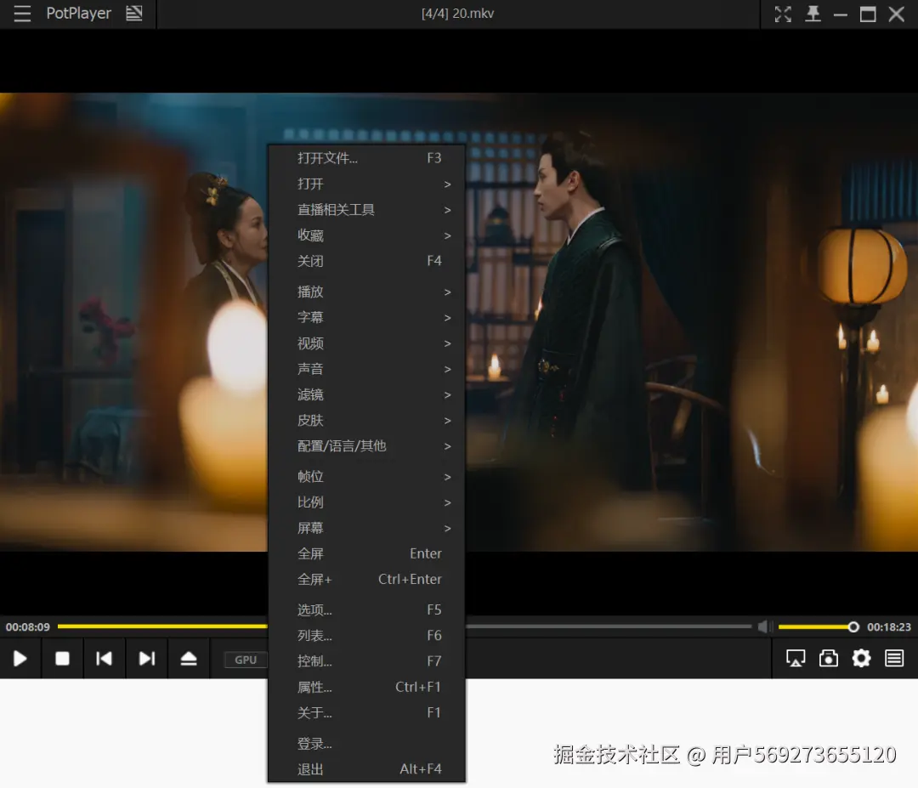The width and height of the screenshot is (918, 788).
Task: Click 登录... login entry
Action: point(367,744)
